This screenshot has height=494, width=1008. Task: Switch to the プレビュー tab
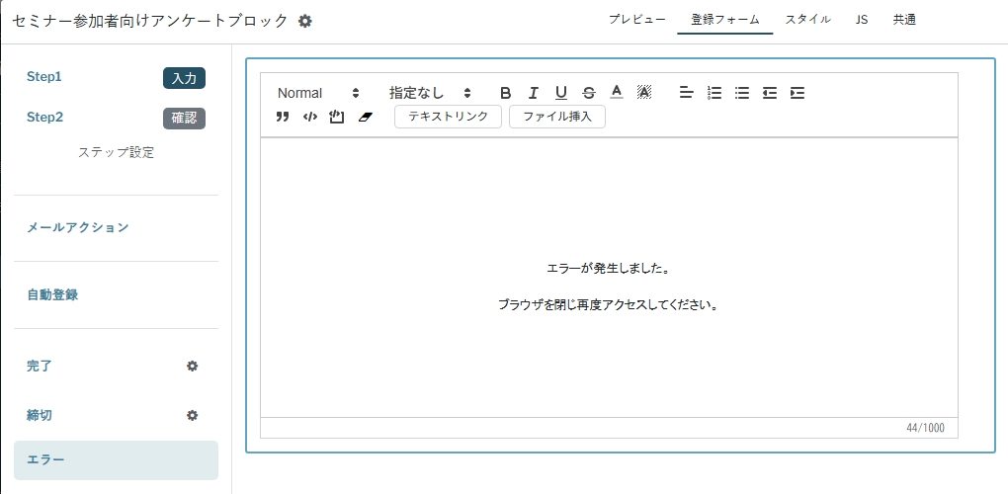(x=636, y=20)
